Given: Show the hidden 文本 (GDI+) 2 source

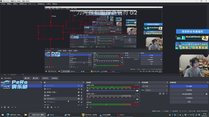Looking at the screenshot, I should point(79,102).
